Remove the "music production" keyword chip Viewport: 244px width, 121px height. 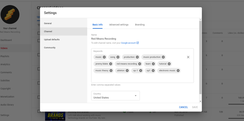[163, 57]
